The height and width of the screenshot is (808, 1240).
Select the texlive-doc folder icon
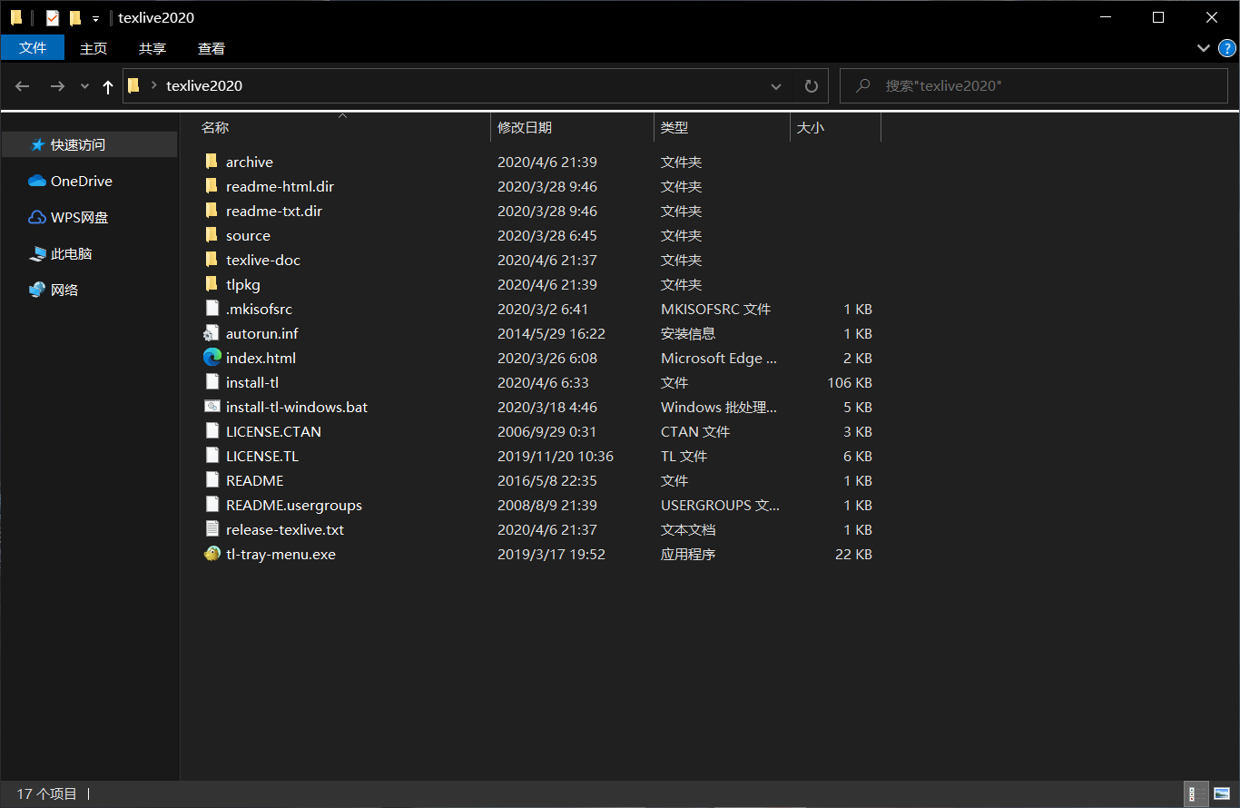pos(212,260)
